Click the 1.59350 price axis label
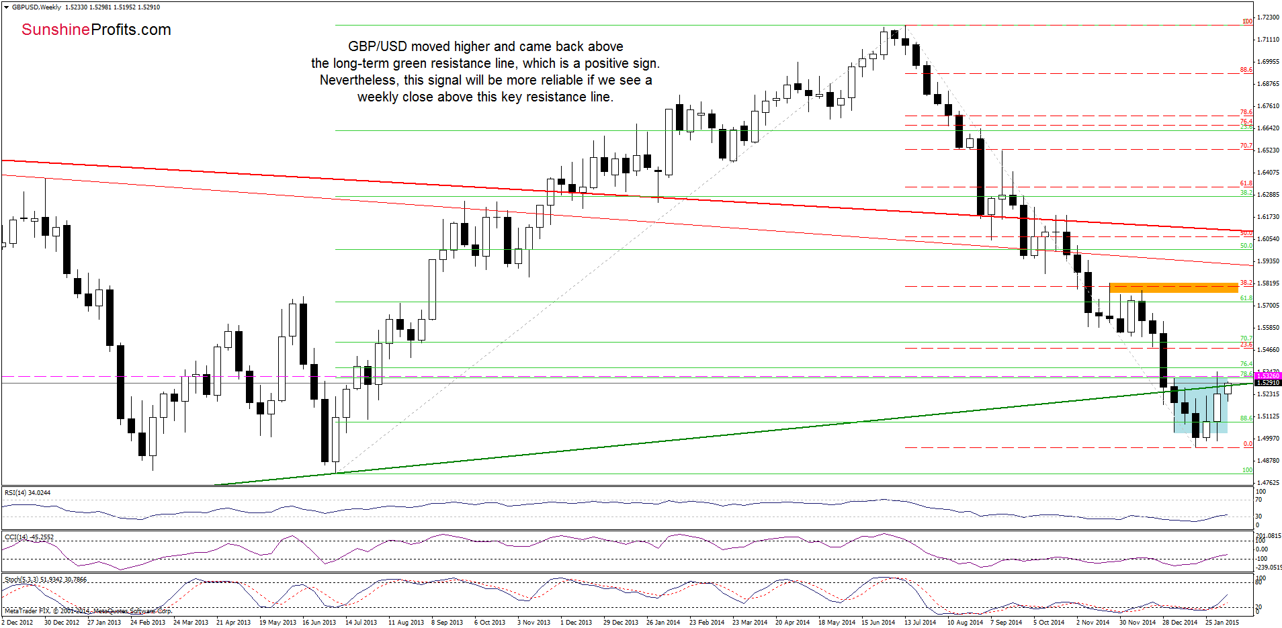Image resolution: width=1282 pixels, height=628 pixels. [1269, 261]
